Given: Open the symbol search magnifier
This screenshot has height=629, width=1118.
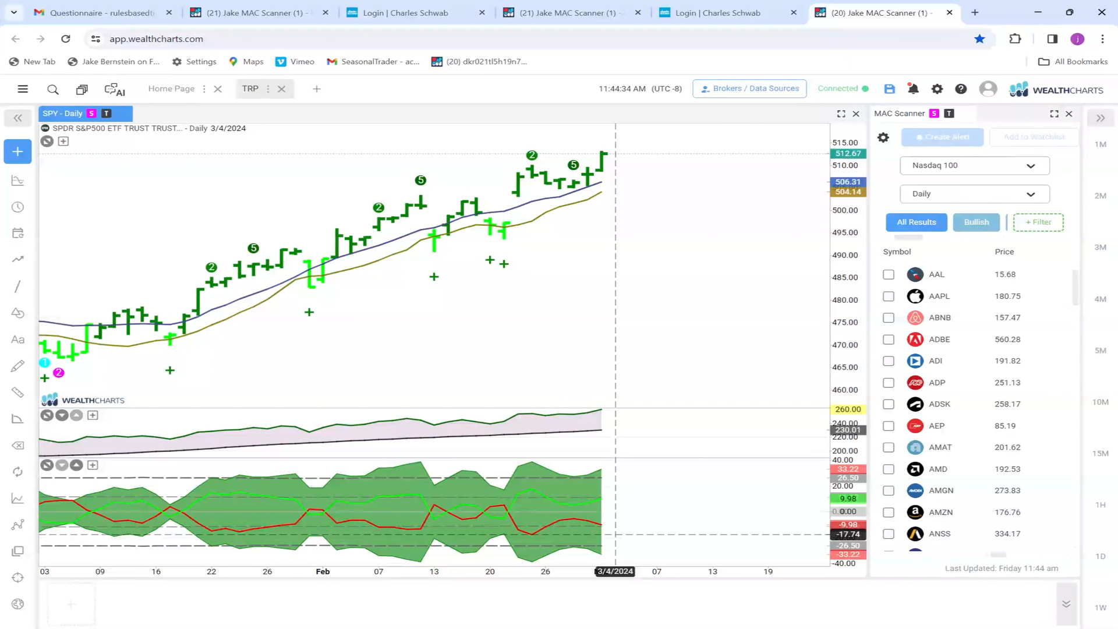Looking at the screenshot, I should pos(53,89).
